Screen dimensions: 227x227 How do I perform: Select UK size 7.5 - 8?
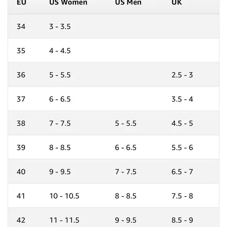pos(182,196)
